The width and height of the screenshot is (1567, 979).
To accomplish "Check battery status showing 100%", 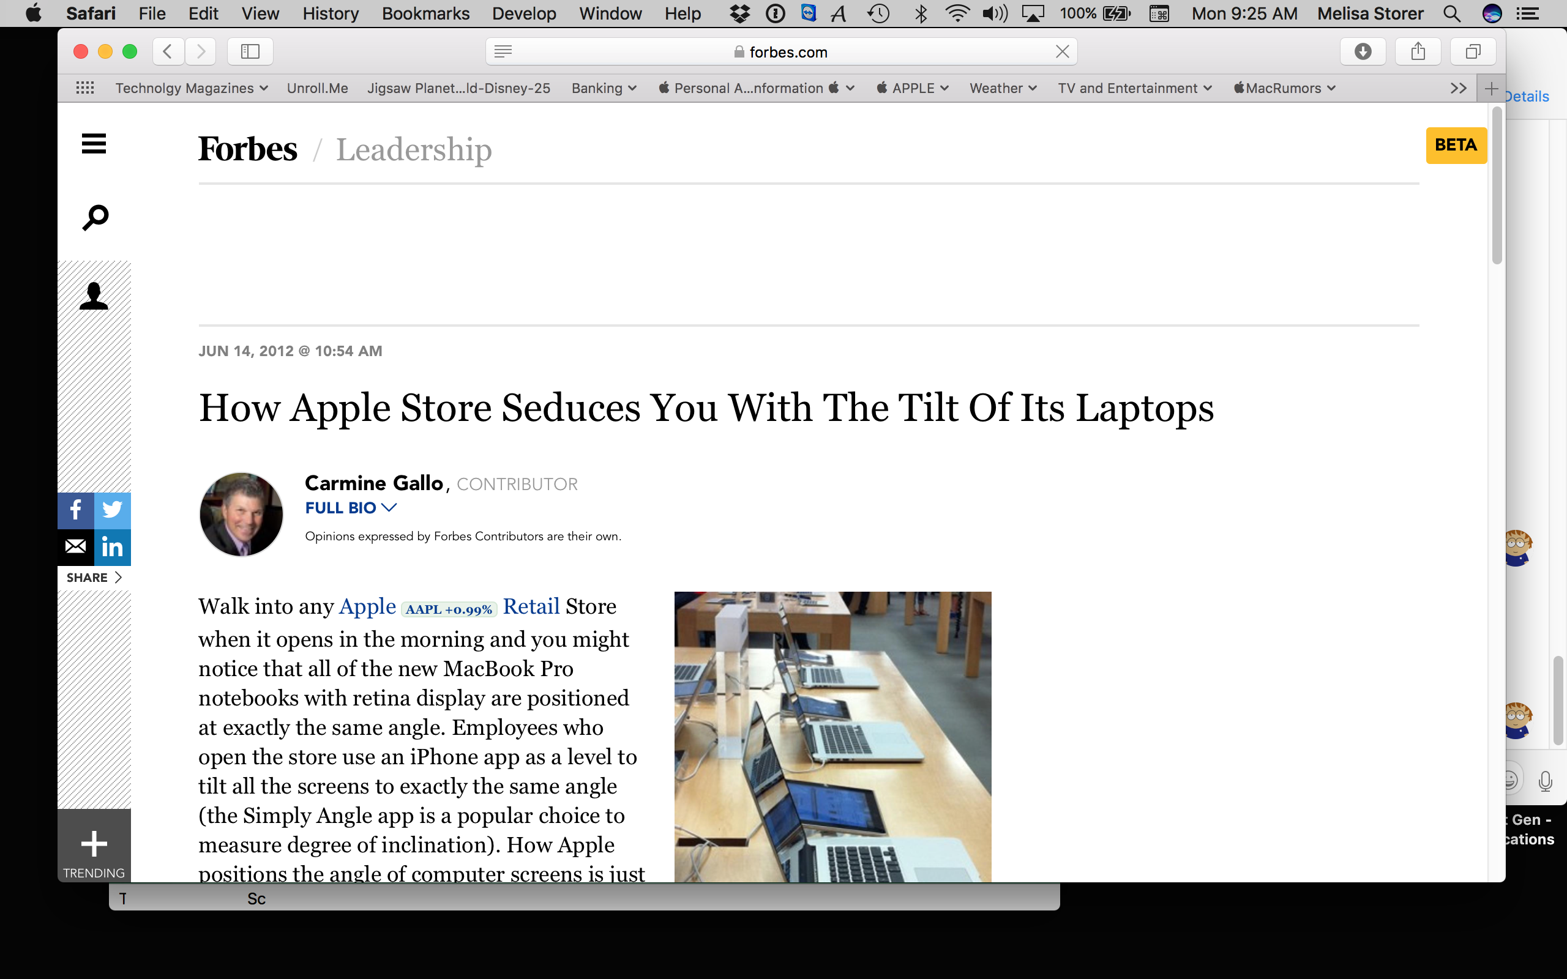I will [x=1095, y=13].
